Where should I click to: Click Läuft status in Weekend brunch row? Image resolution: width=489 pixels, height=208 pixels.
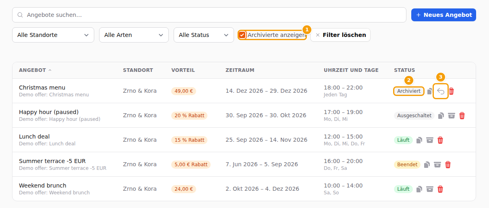click(403, 189)
